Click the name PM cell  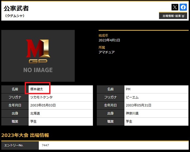[156, 89]
